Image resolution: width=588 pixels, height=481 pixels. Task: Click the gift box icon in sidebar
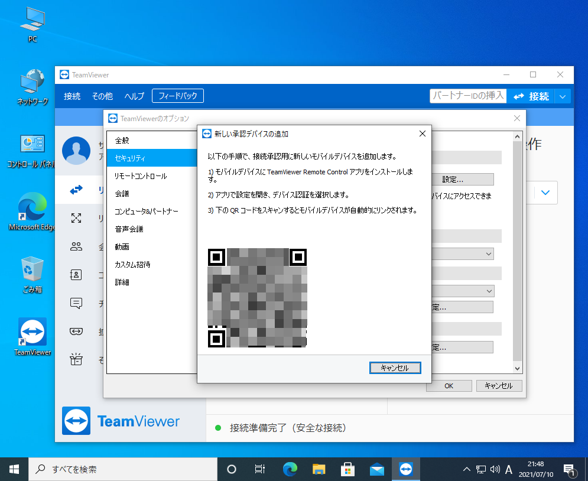tap(76, 359)
